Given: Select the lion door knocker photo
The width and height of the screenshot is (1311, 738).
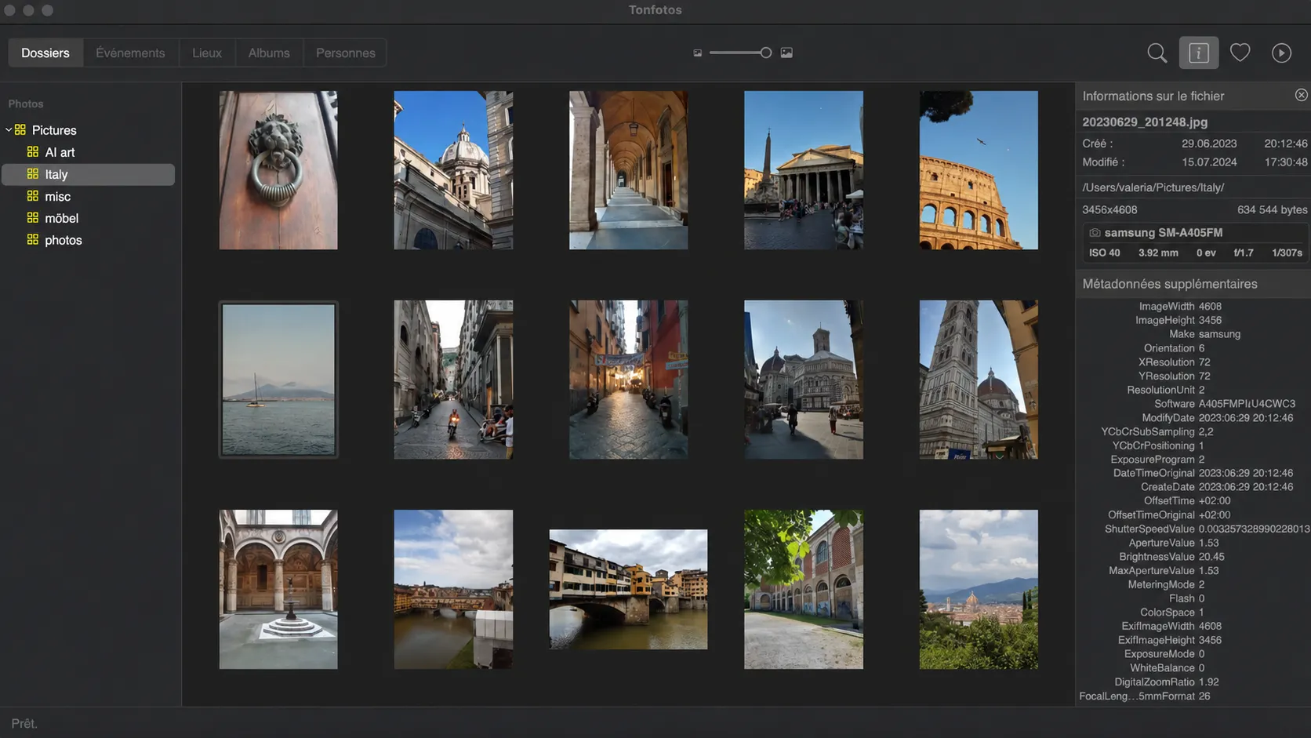Looking at the screenshot, I should [278, 170].
